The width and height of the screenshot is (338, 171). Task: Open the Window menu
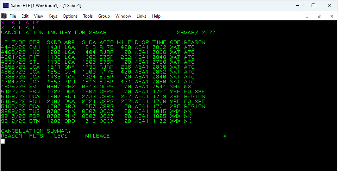(x=123, y=16)
